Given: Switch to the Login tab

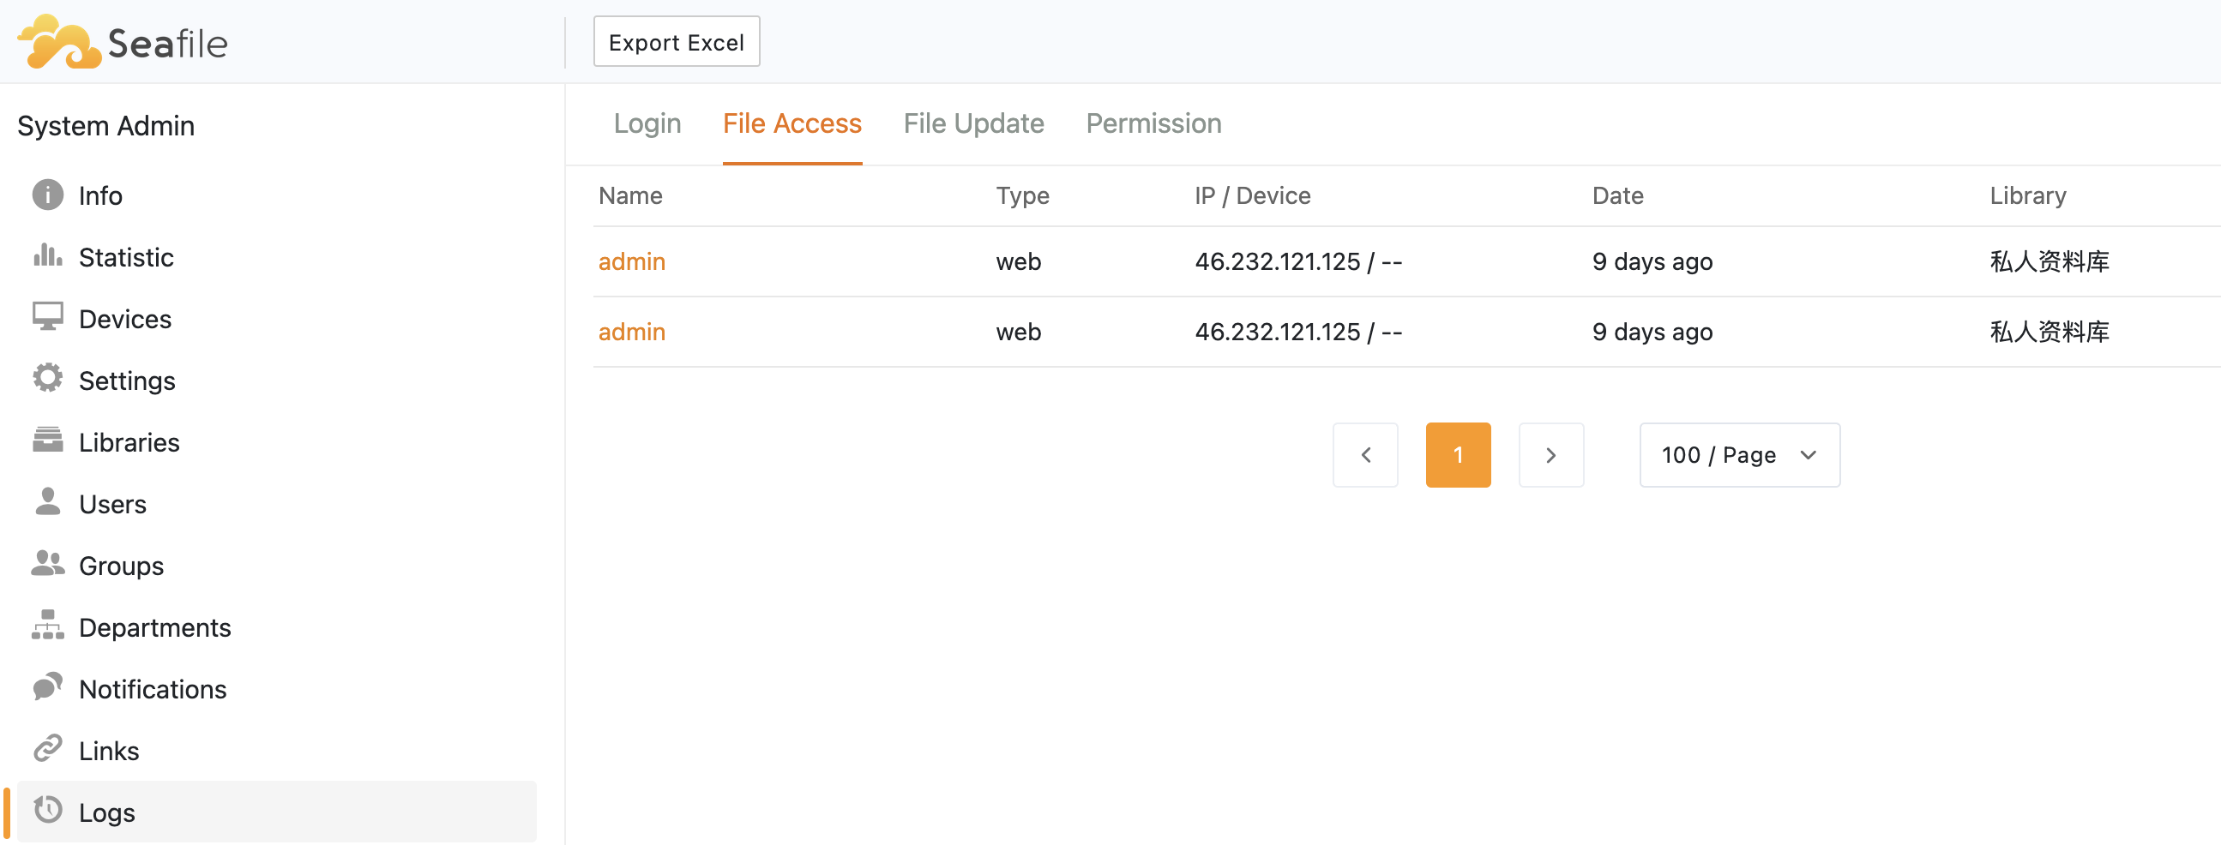Looking at the screenshot, I should click(x=647, y=124).
